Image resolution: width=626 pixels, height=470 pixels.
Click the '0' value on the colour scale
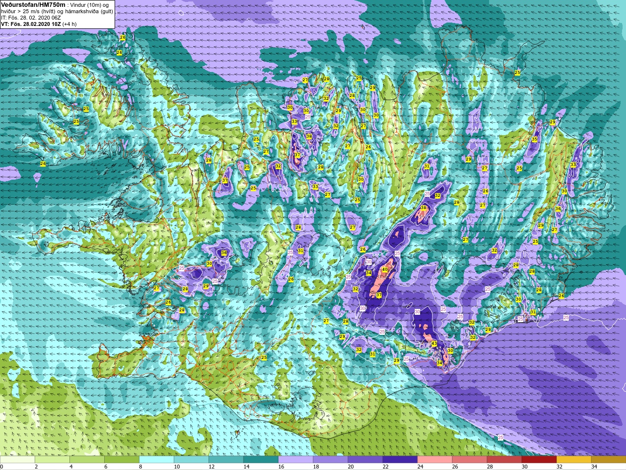pyautogui.click(x=2, y=467)
